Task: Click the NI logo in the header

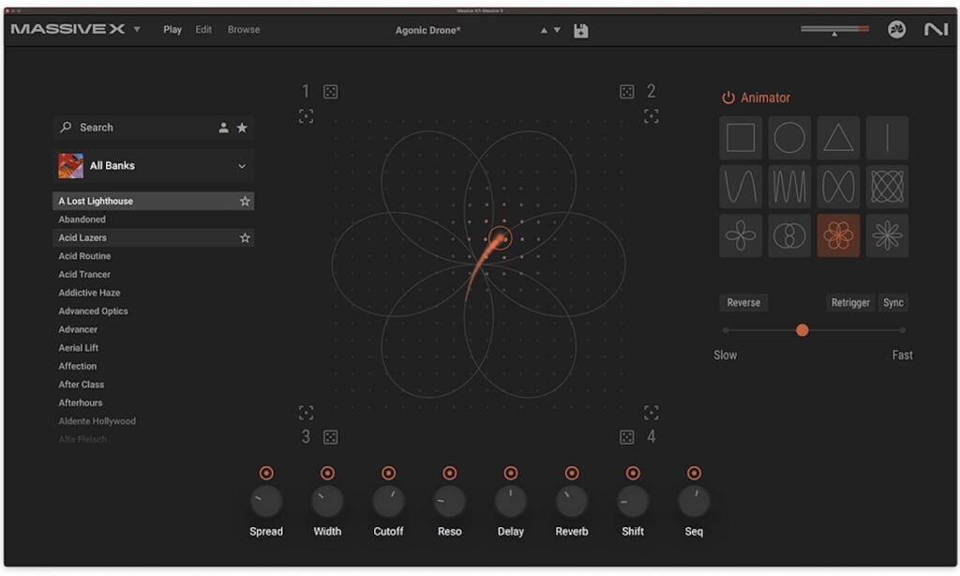Action: [x=937, y=29]
